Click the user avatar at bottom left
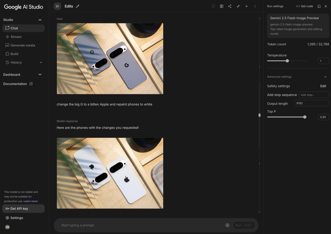 pos(7,227)
